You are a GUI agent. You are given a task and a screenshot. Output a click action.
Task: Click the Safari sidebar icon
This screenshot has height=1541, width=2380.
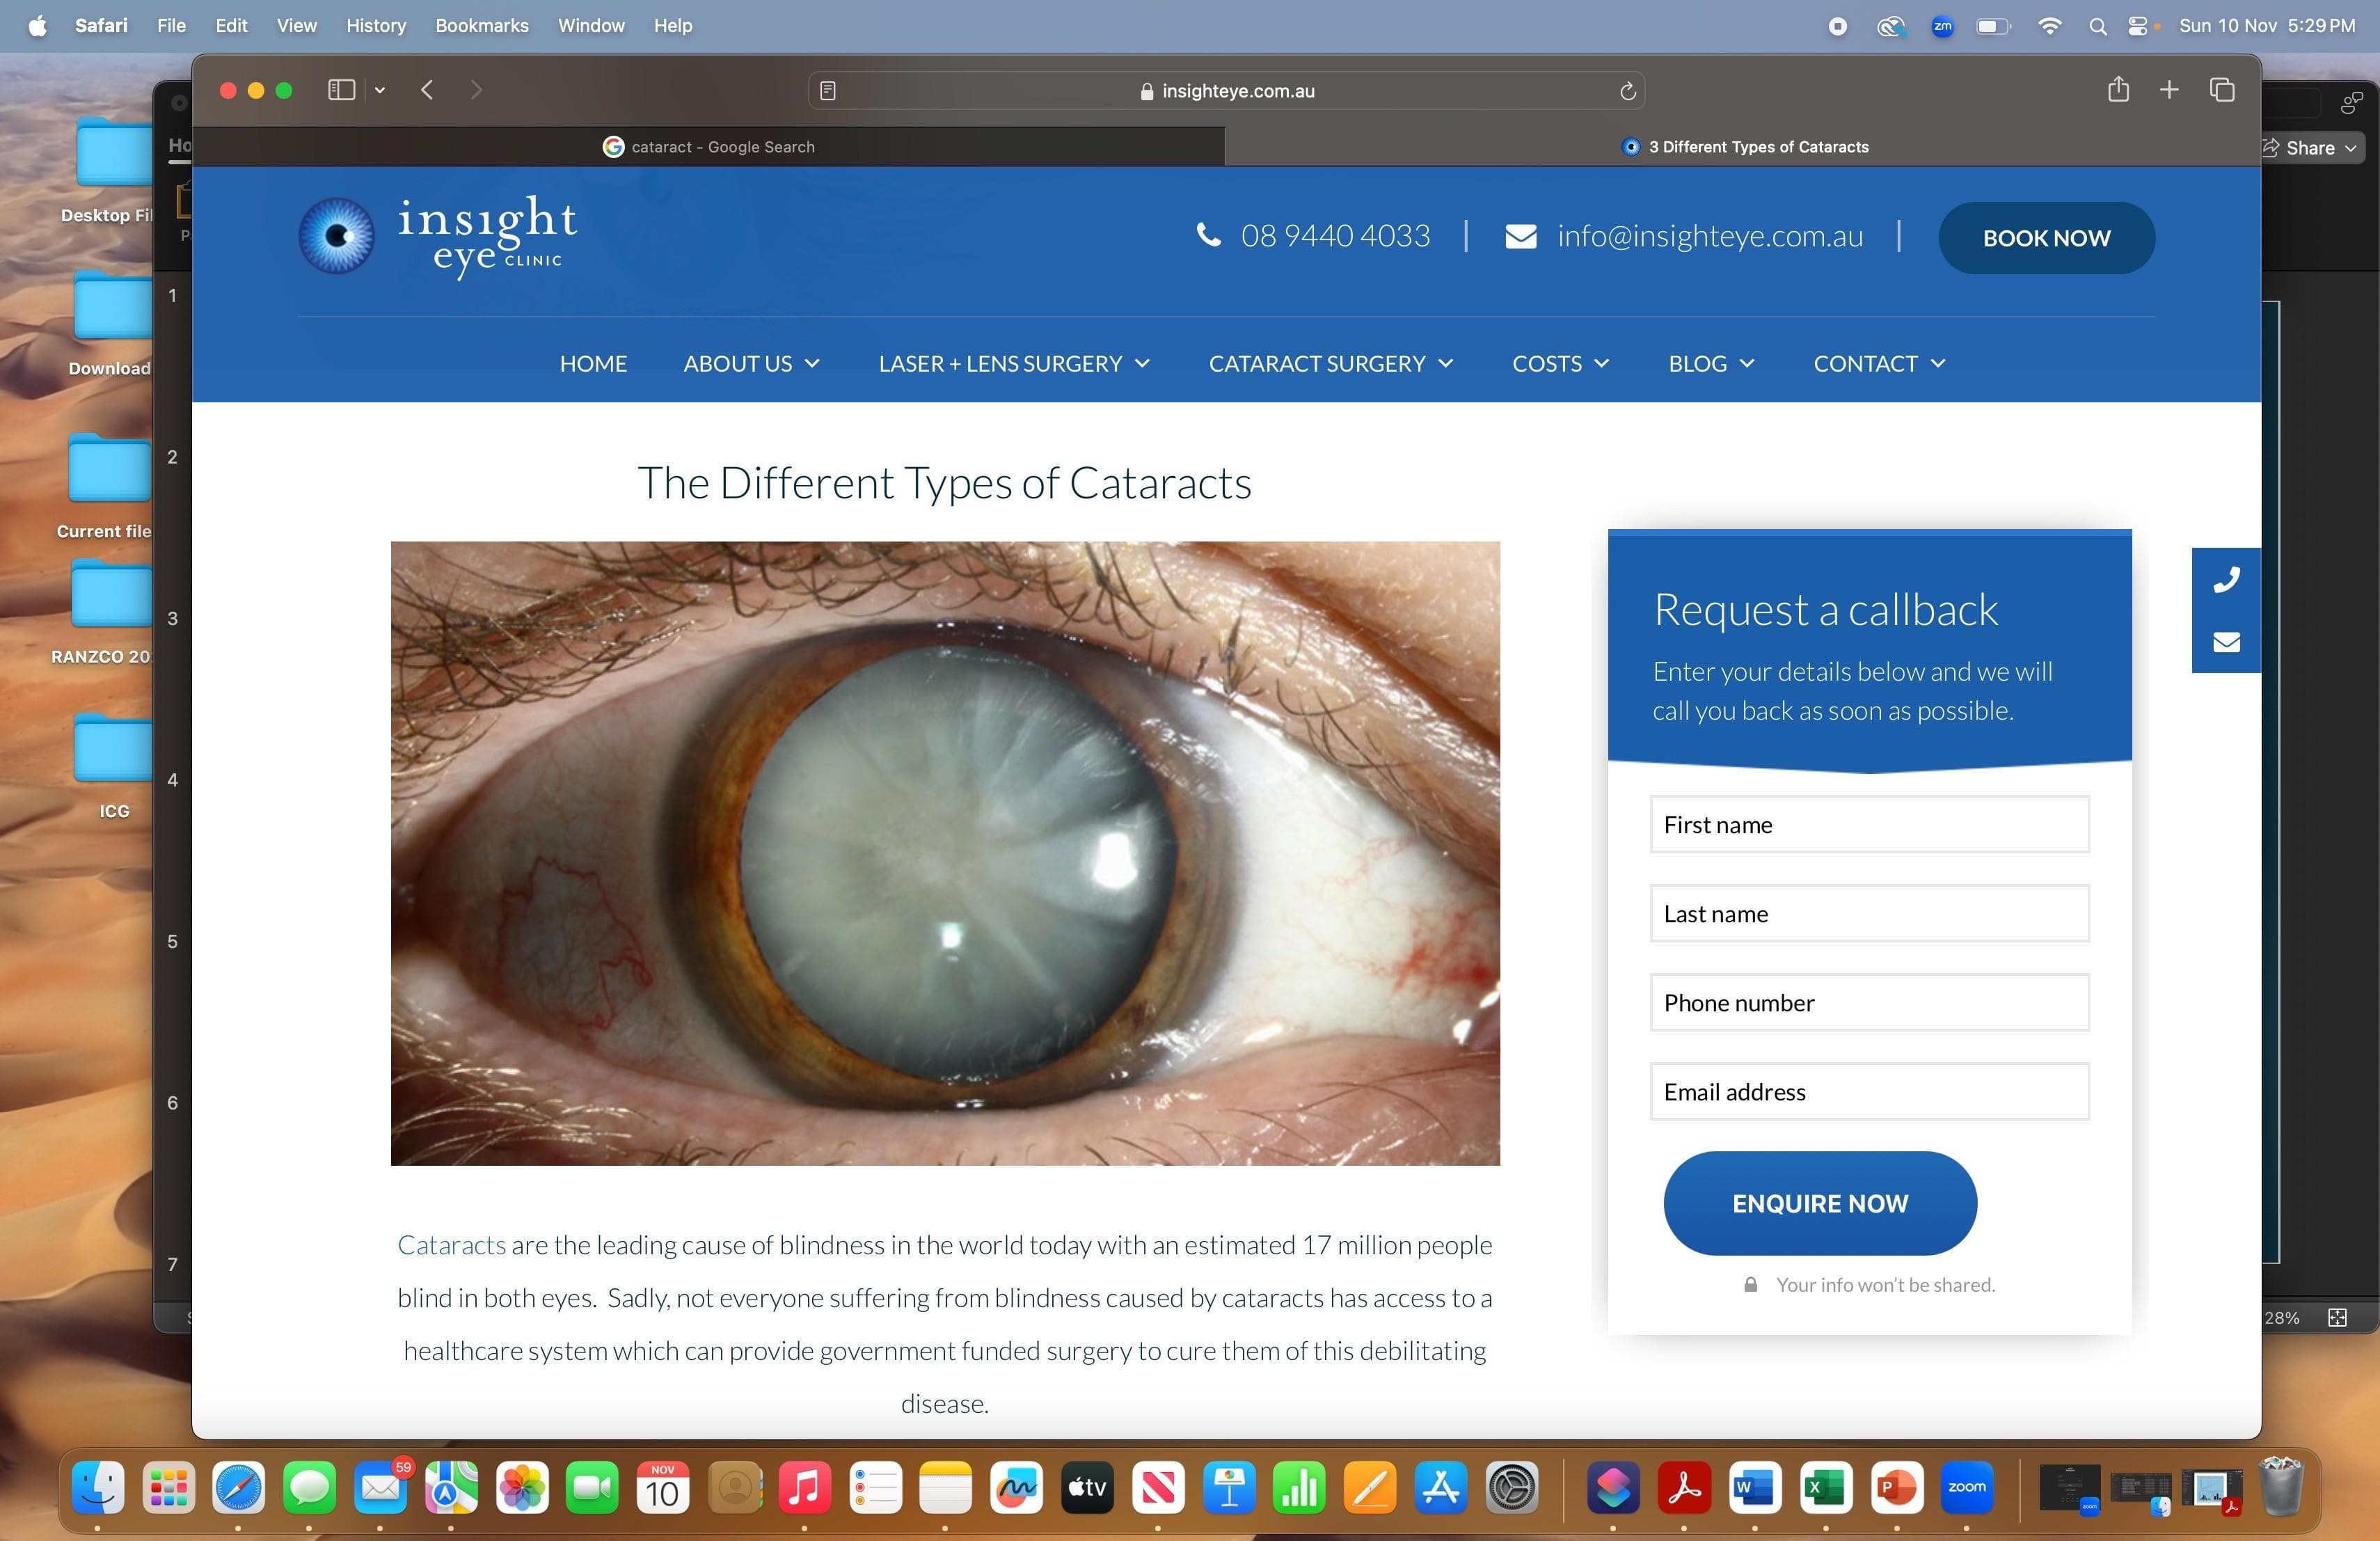pyautogui.click(x=340, y=89)
